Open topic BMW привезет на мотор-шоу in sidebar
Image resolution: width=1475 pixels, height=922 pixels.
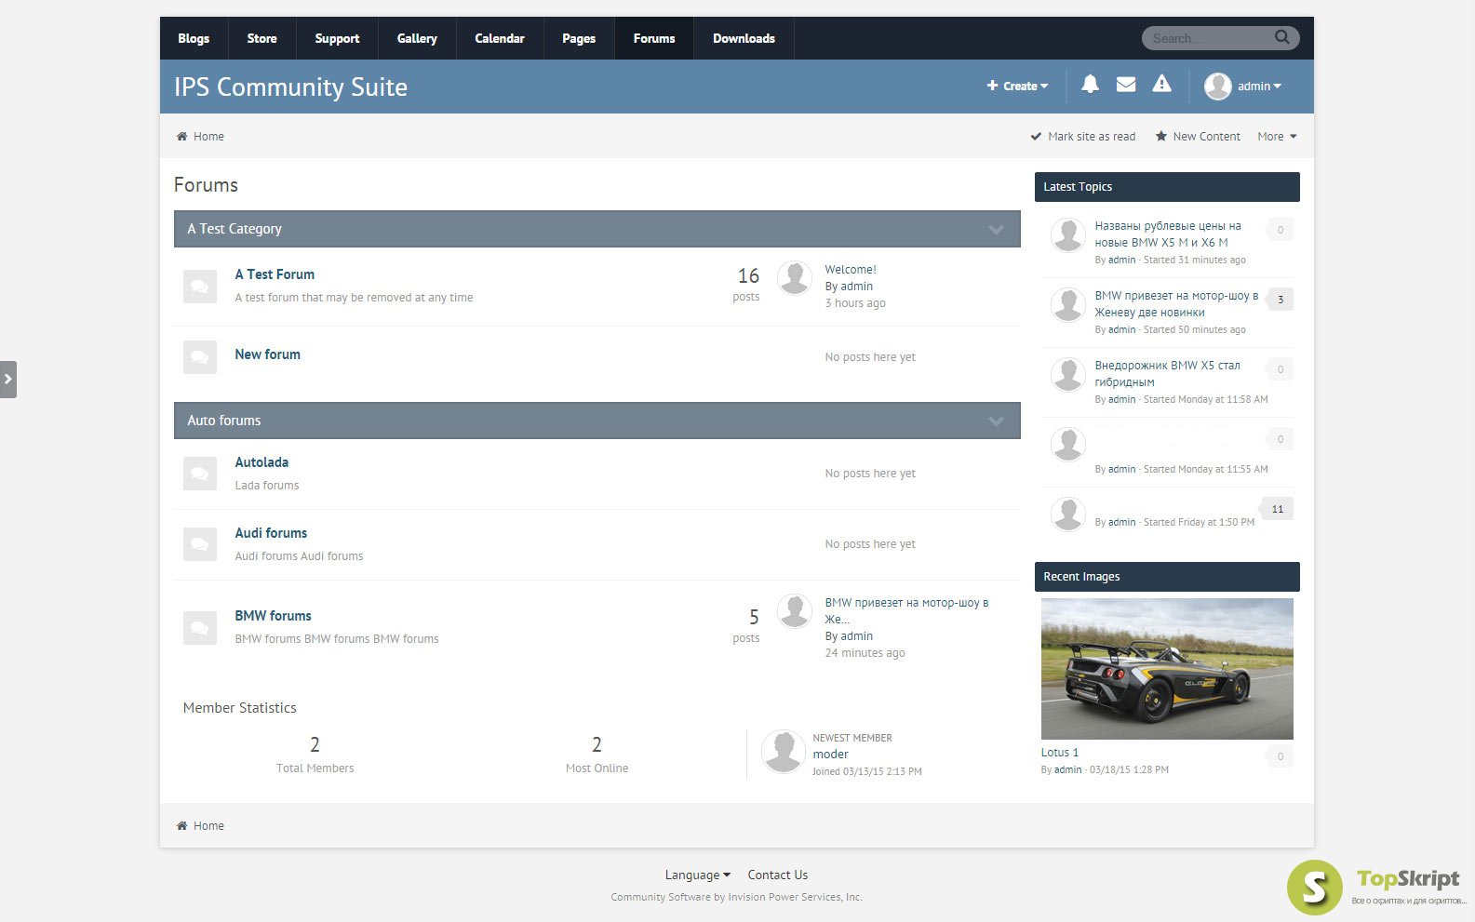(1176, 304)
